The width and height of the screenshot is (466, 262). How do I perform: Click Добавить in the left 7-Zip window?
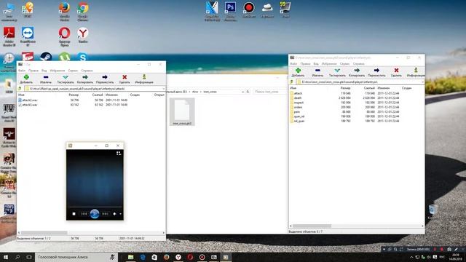(x=26, y=79)
